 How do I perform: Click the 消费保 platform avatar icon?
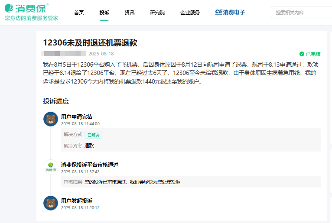pyautogui.click(x=51, y=167)
